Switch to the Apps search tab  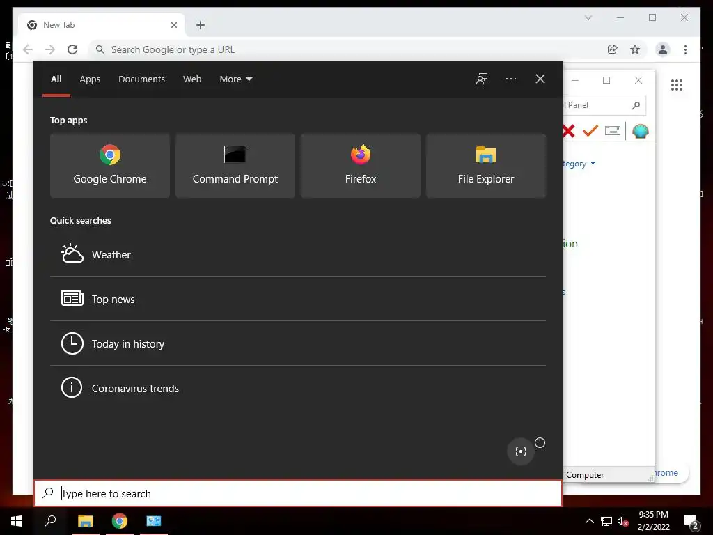(x=90, y=79)
